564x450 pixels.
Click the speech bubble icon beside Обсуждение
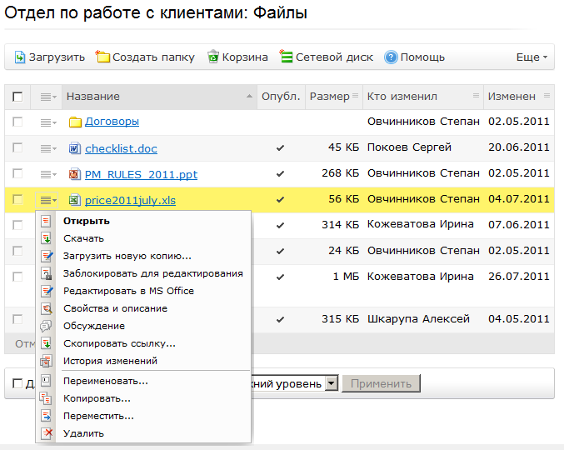(46, 326)
